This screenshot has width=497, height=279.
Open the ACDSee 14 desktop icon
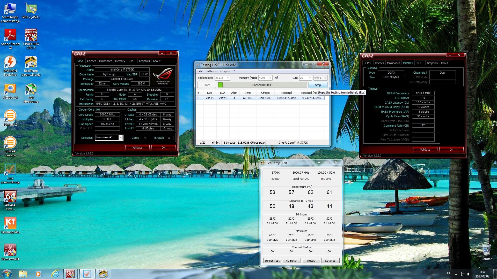10,91
